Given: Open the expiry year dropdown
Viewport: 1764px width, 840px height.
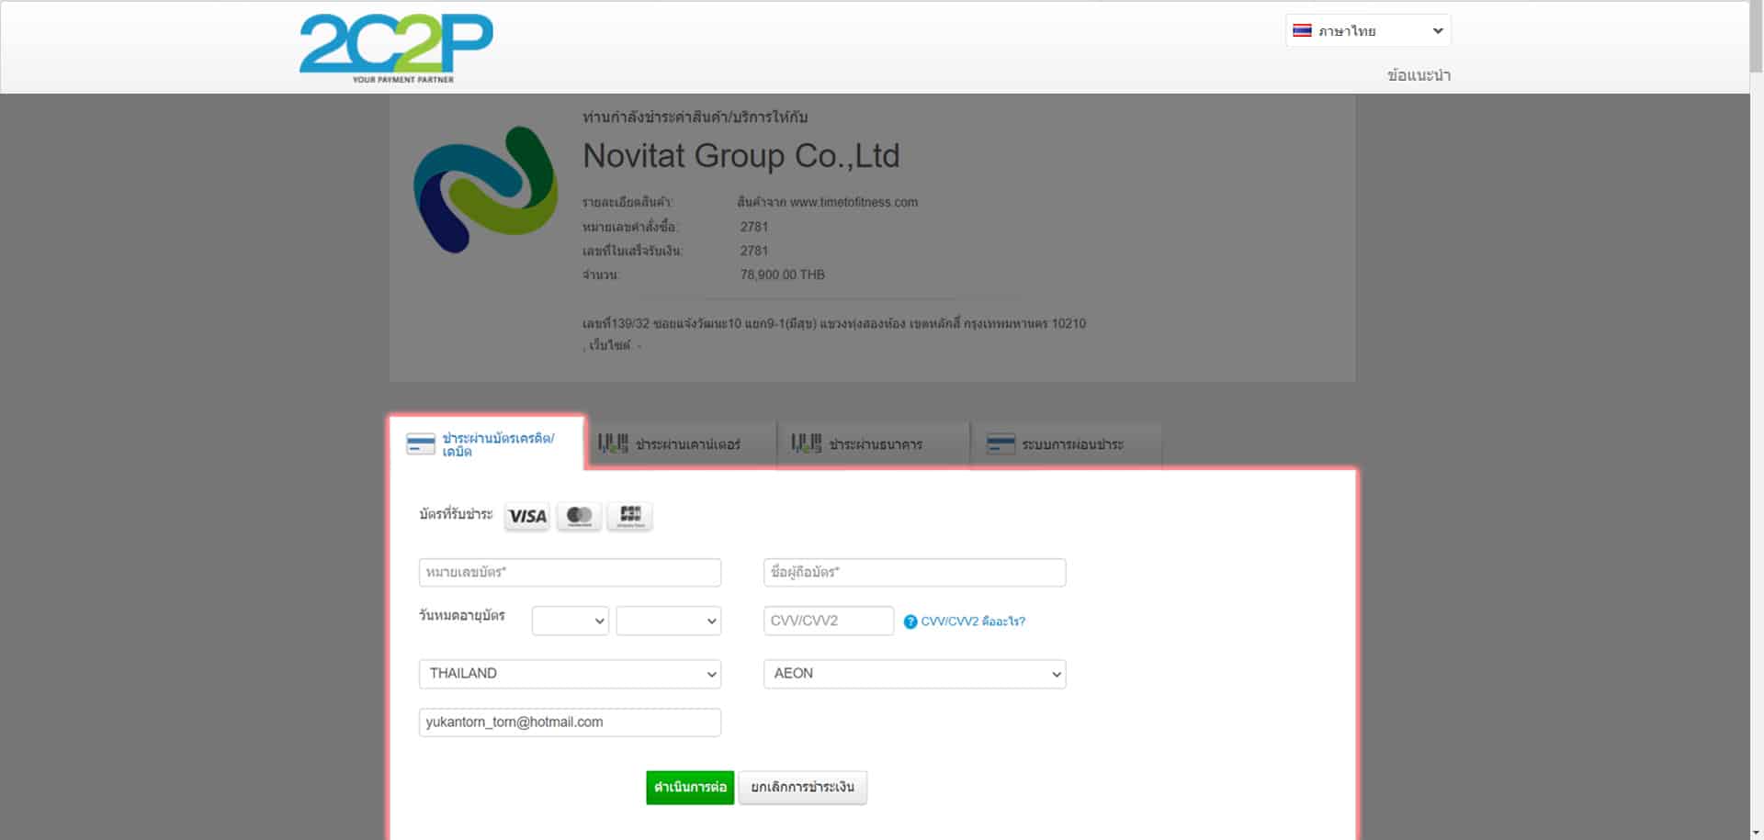Looking at the screenshot, I should (668, 622).
